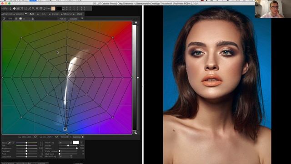Screen dimensions: 291x164
Task: Click the circular web grid icon
Action: click(20, 19)
